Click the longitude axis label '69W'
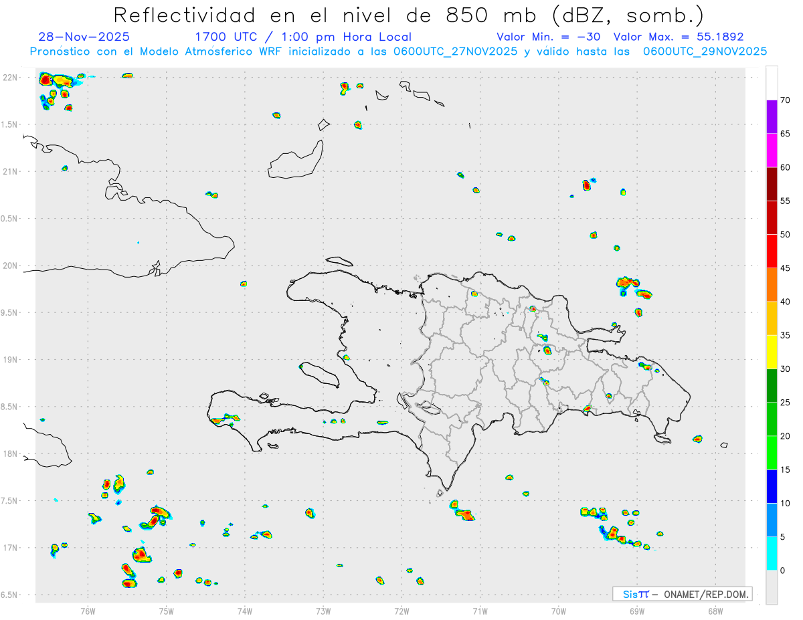The height and width of the screenshot is (620, 803). pyautogui.click(x=637, y=611)
